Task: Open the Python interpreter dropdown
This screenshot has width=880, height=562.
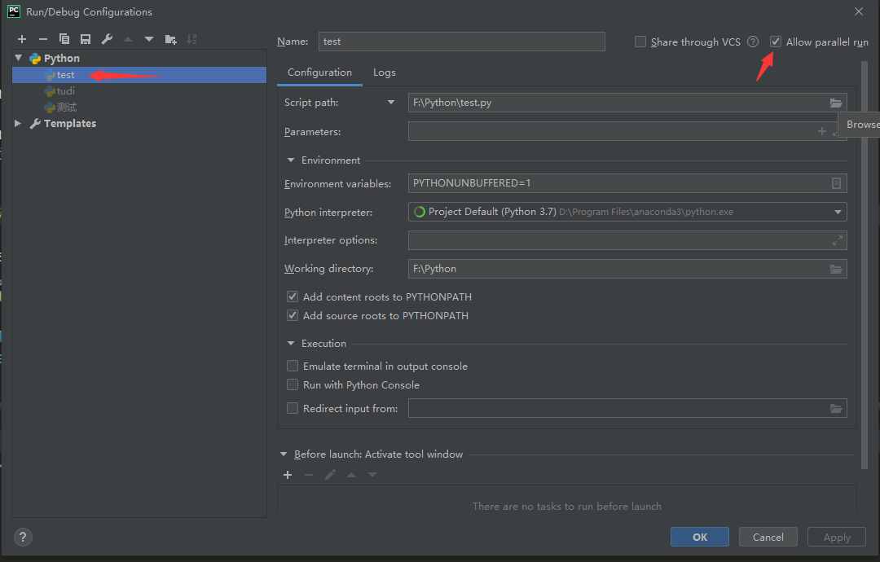Action: (x=838, y=213)
